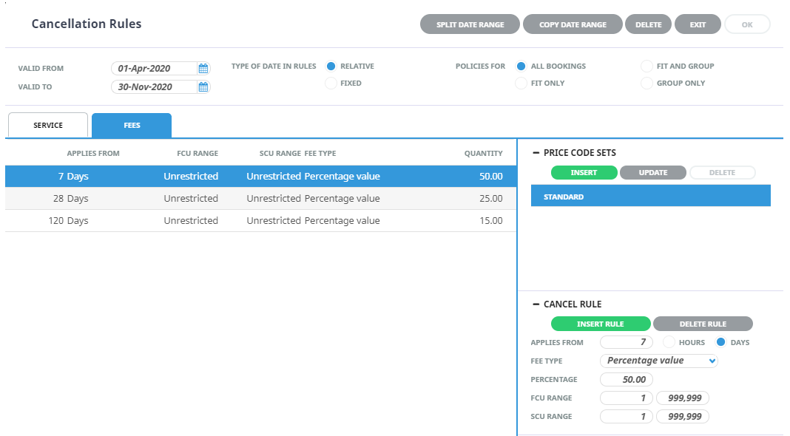Open the Valid To calendar picker
This screenshot has width=790, height=436.
203,87
